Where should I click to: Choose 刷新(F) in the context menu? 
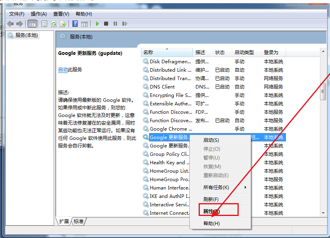point(220,200)
